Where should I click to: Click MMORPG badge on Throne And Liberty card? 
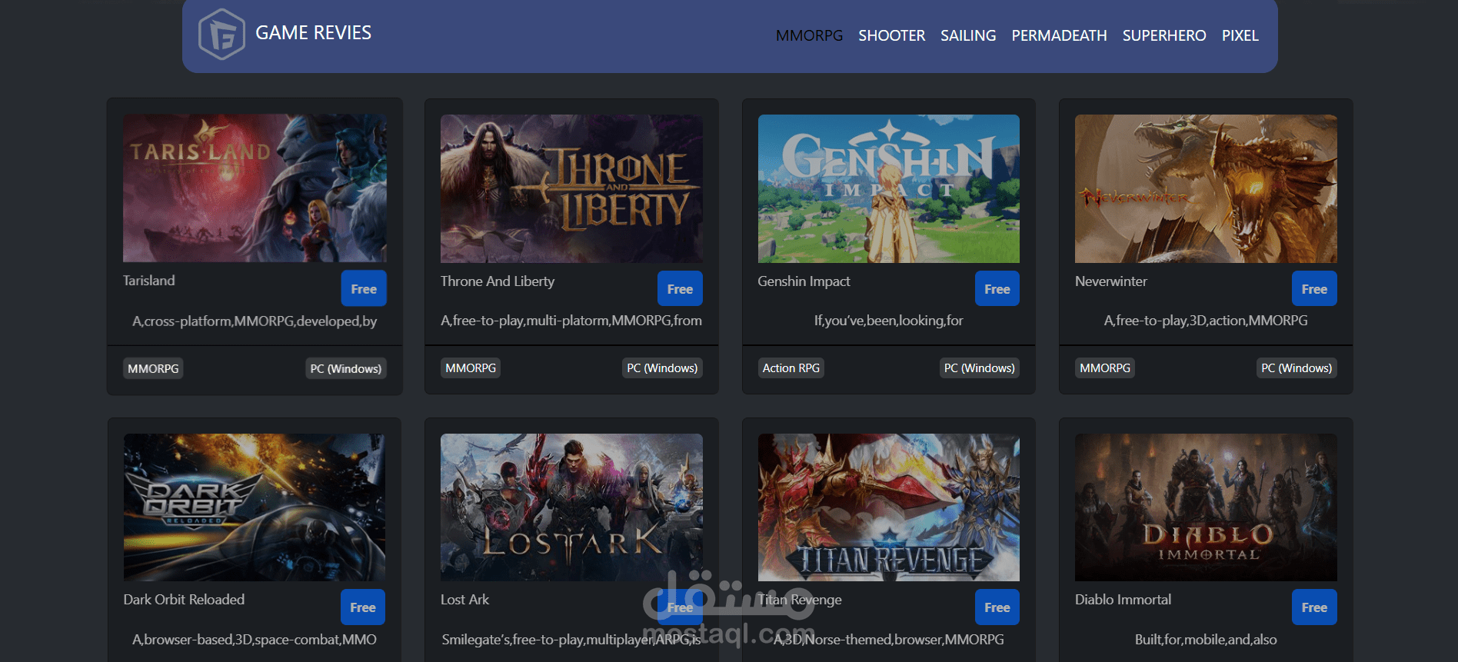click(471, 368)
